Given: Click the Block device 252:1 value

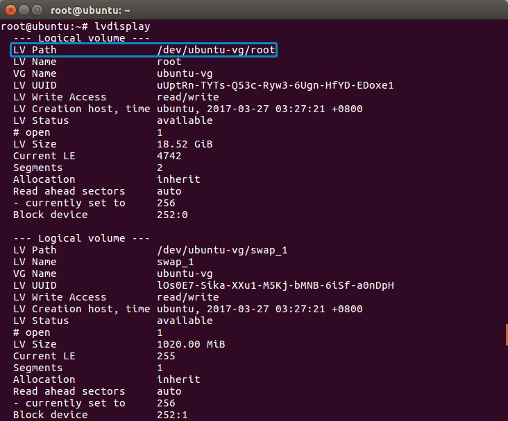Looking at the screenshot, I should [172, 415].
